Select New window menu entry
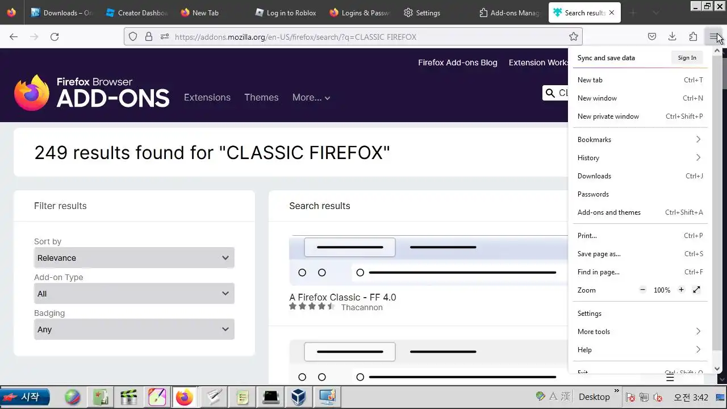 640,98
